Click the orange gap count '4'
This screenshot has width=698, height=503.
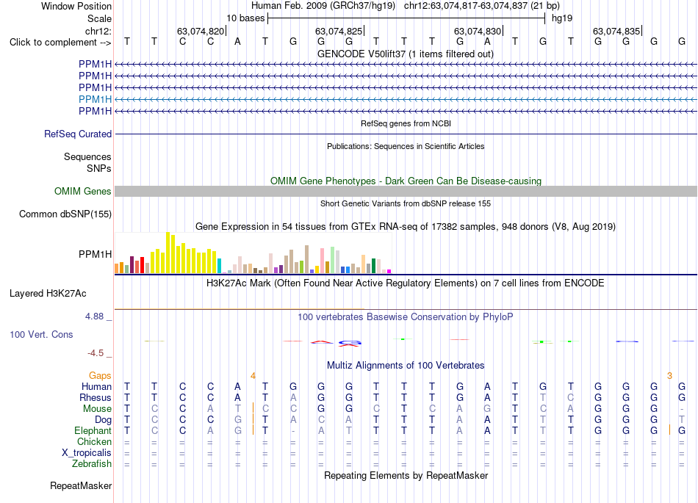tap(253, 376)
